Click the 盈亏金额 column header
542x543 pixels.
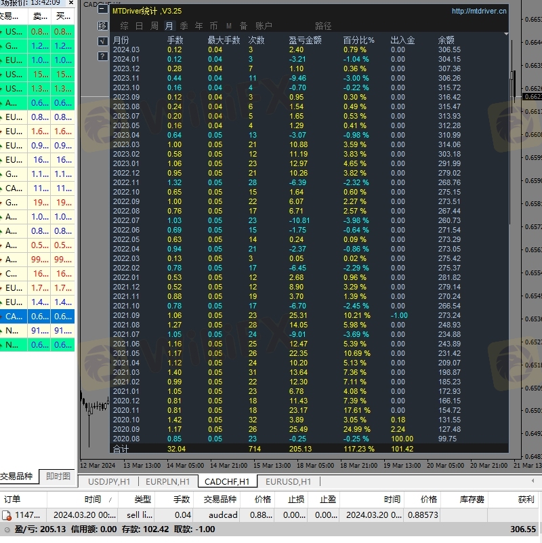click(x=305, y=40)
